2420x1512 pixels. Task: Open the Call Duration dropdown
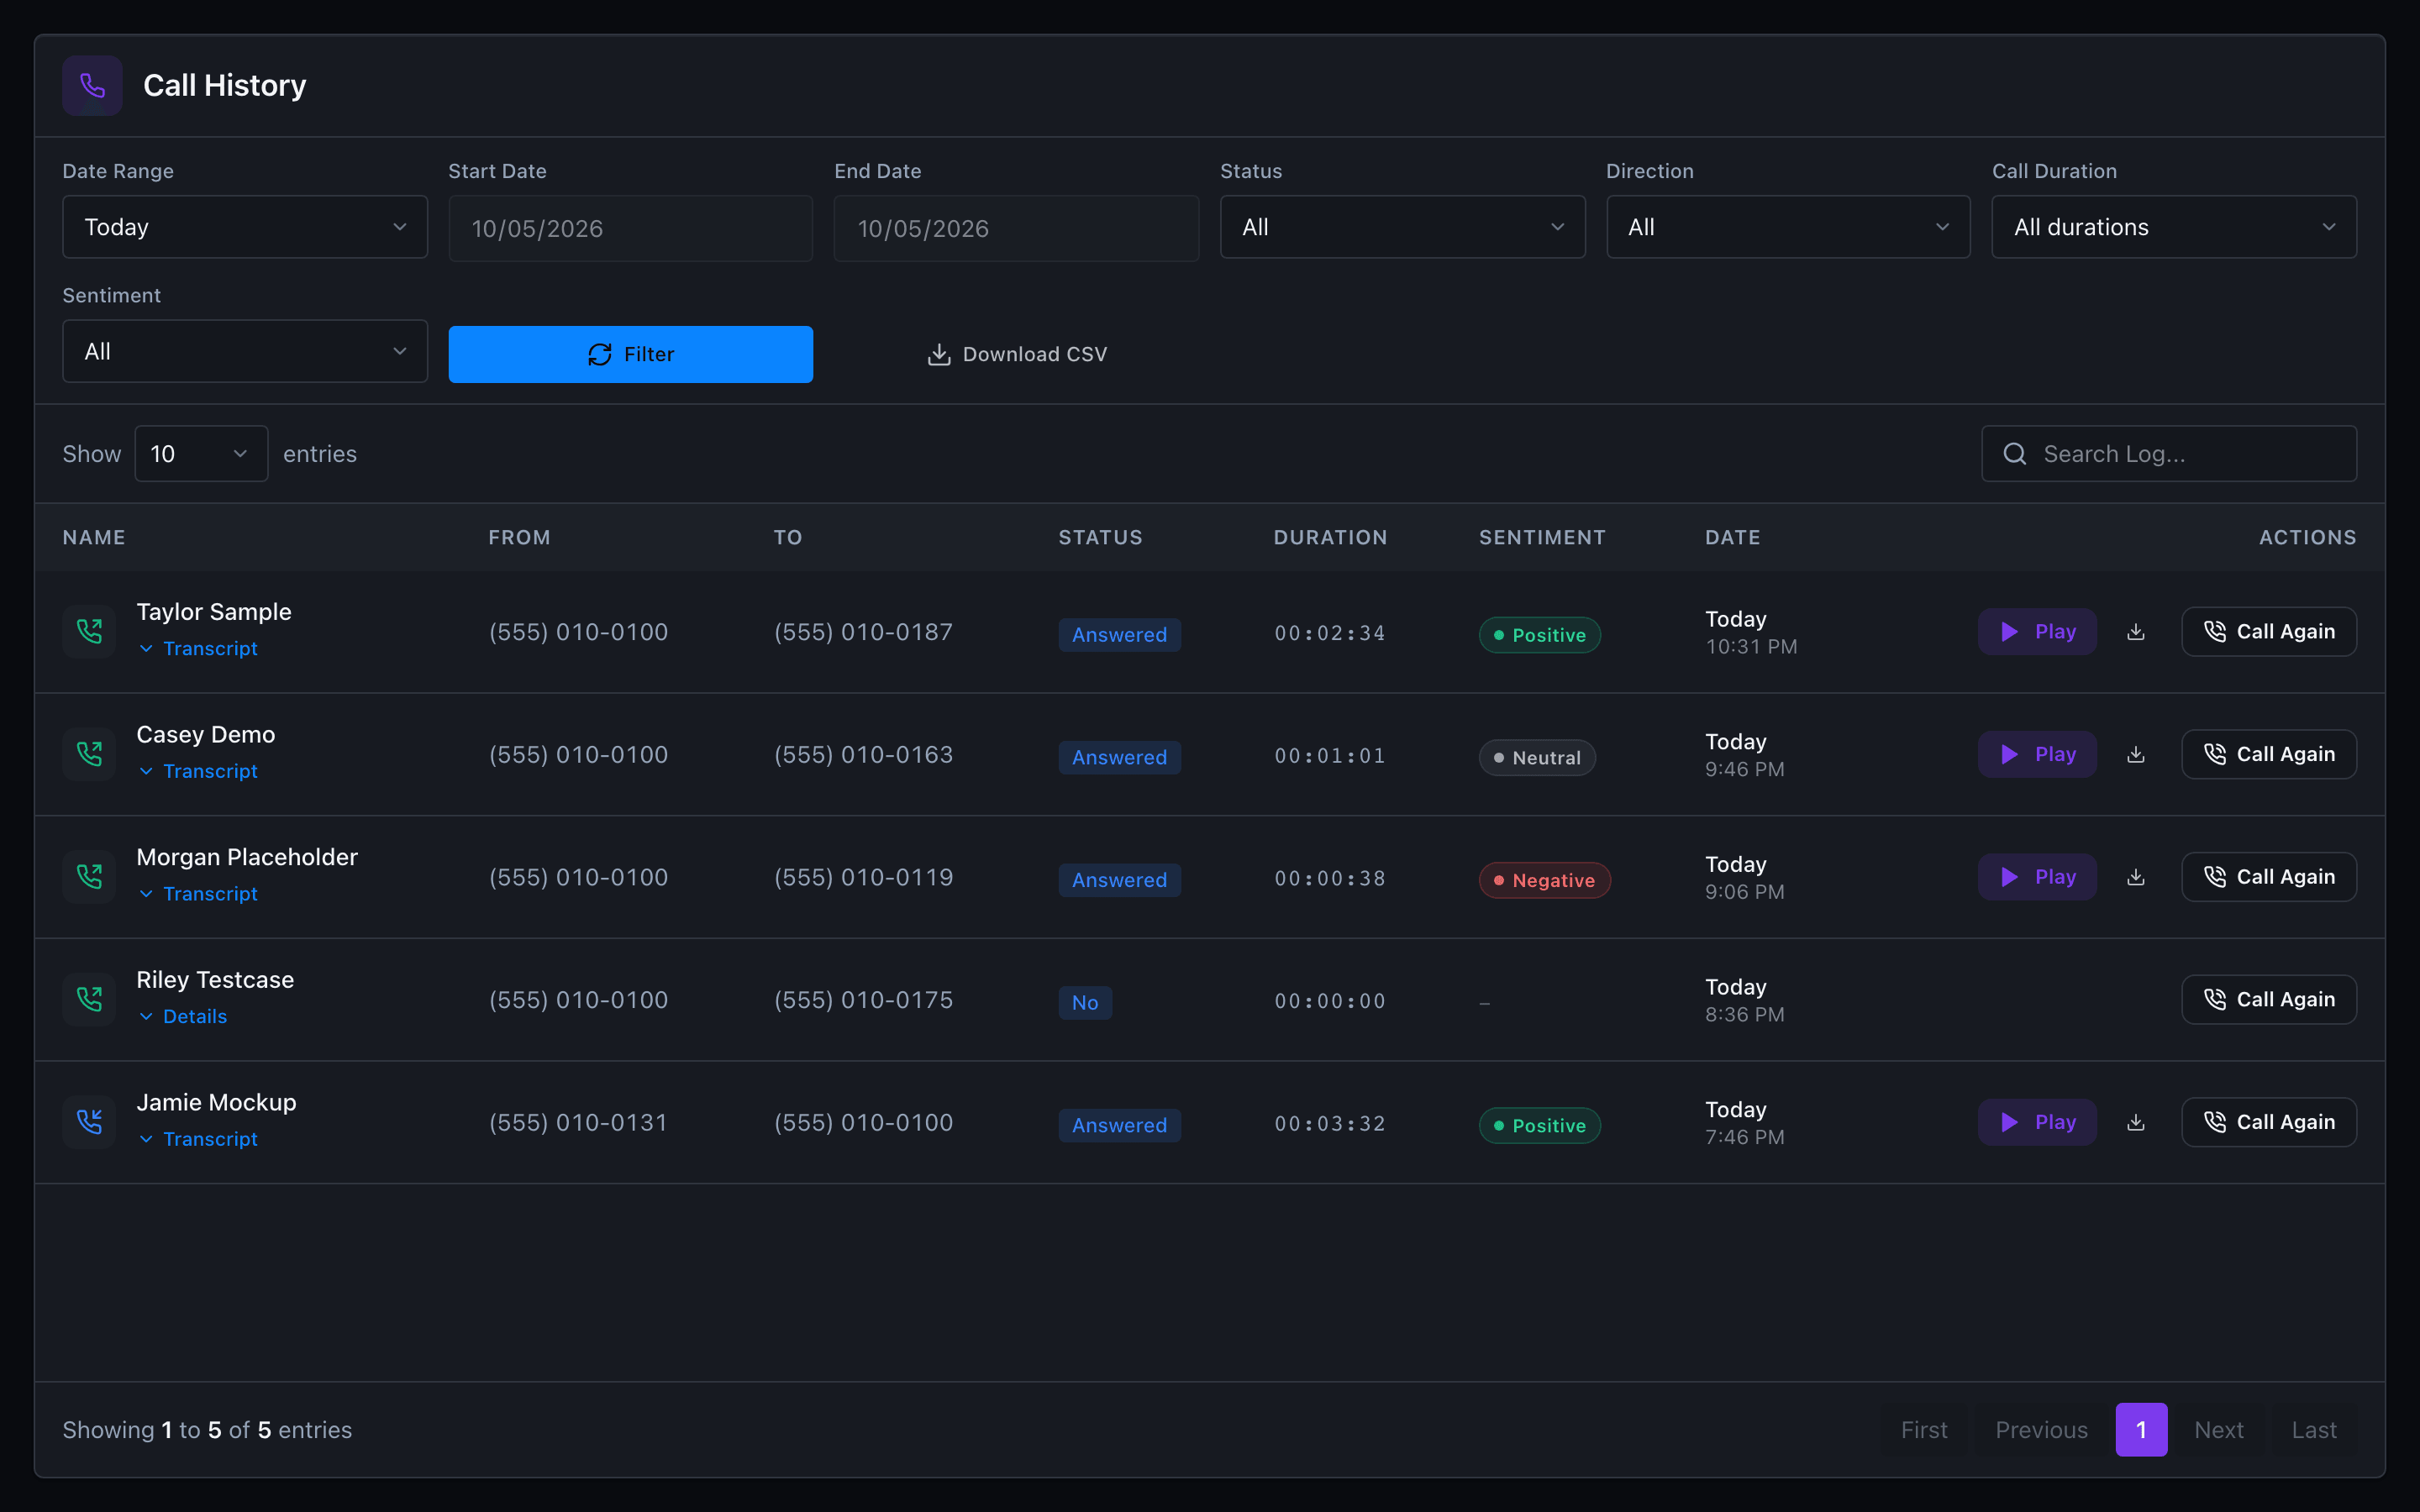pos(2174,227)
